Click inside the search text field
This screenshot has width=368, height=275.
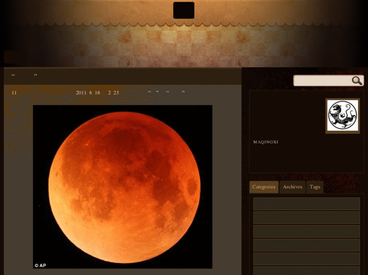[322, 81]
